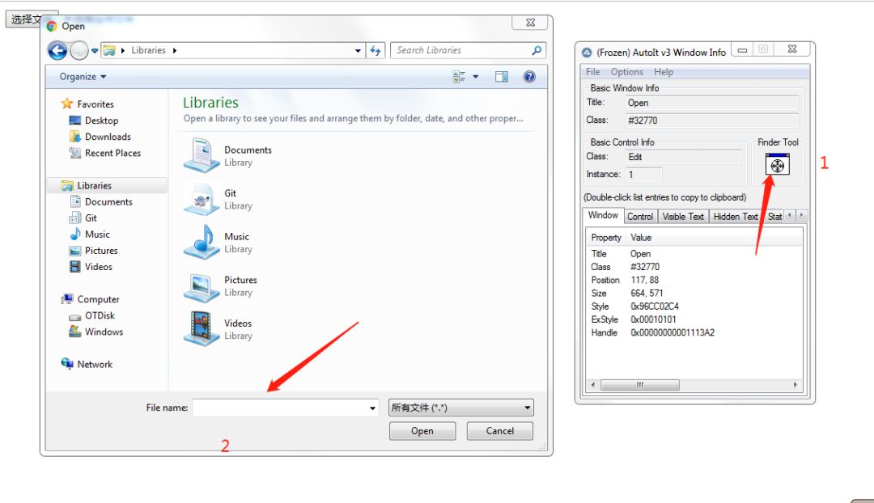
Task: Expand the File name history dropdown arrow
Action: tap(372, 408)
